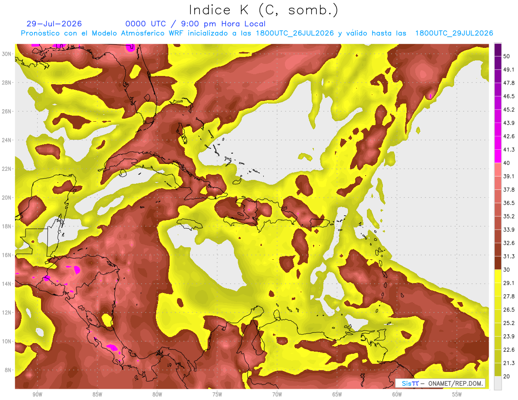Screen dimensions: 518x400
Task: Click the colorbar label "41.3"
Action: pos(508,150)
